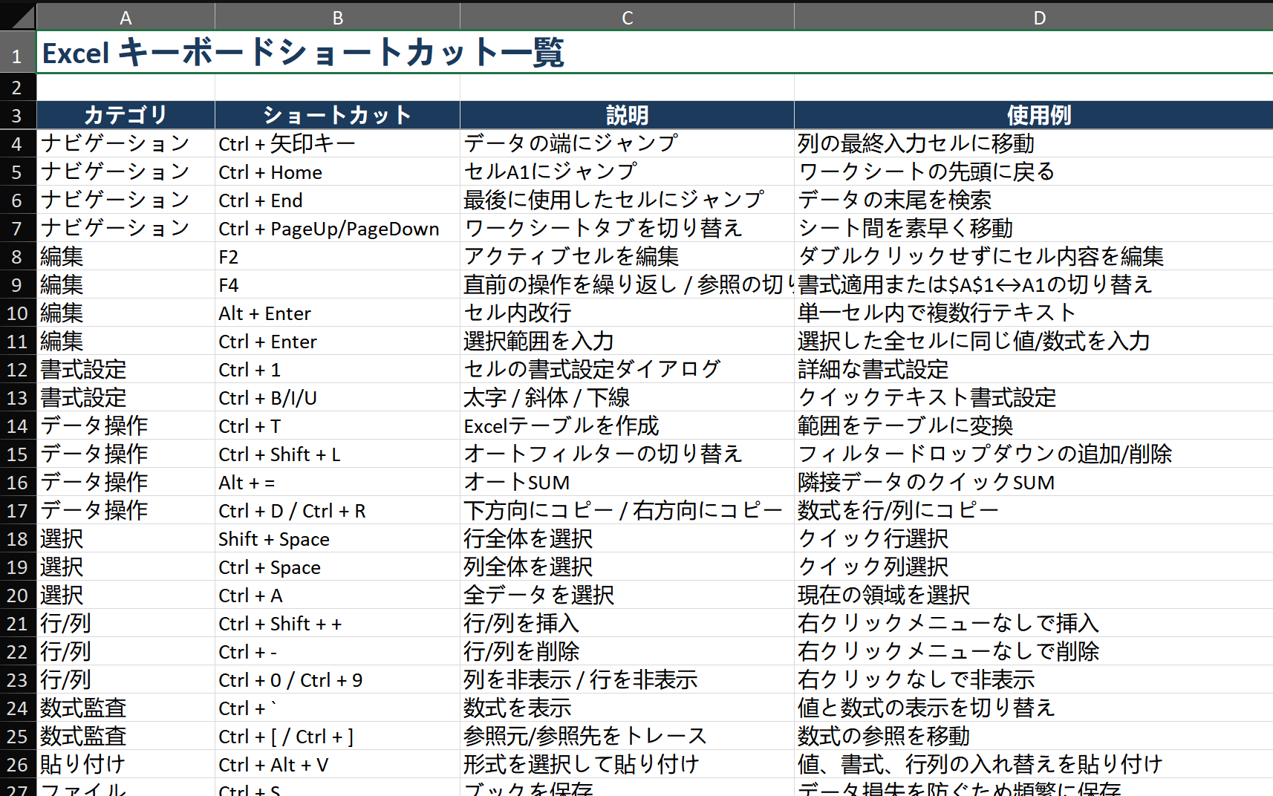Click the description '行全体を選択'
This screenshot has width=1273, height=796.
(x=627, y=539)
